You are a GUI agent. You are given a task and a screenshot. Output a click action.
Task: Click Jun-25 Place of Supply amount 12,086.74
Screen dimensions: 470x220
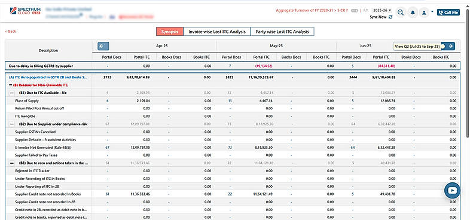point(387,100)
